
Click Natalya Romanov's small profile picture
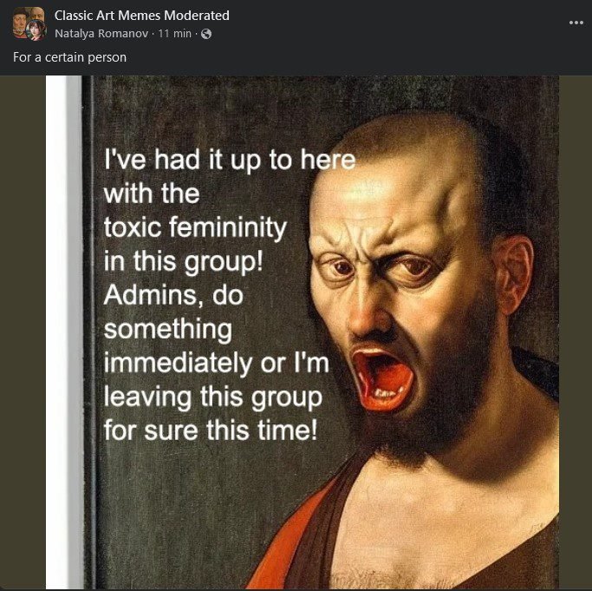[x=35, y=31]
